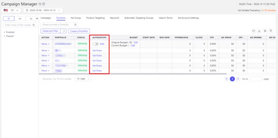
Task: Select the SP ad type tab
Action: point(9,19)
